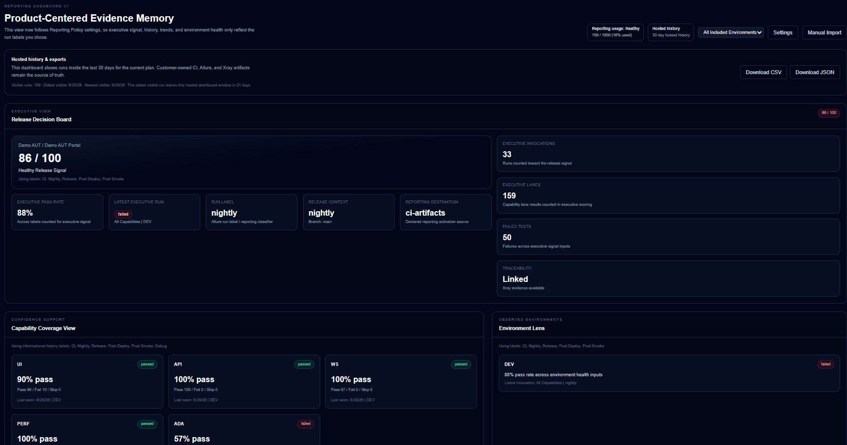Image resolution: width=847 pixels, height=445 pixels.
Task: Click the Healthy Release Signal label
Action: [x=42, y=170]
